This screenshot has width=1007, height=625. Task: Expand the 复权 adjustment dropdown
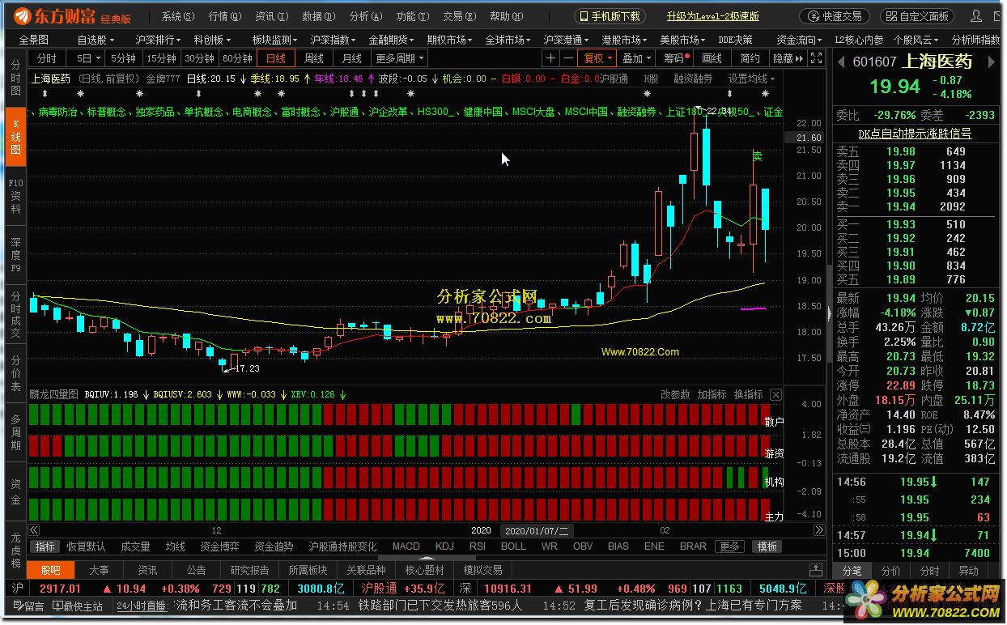(598, 57)
